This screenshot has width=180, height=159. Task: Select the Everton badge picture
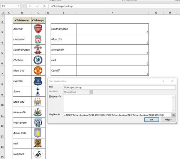tap(38, 81)
